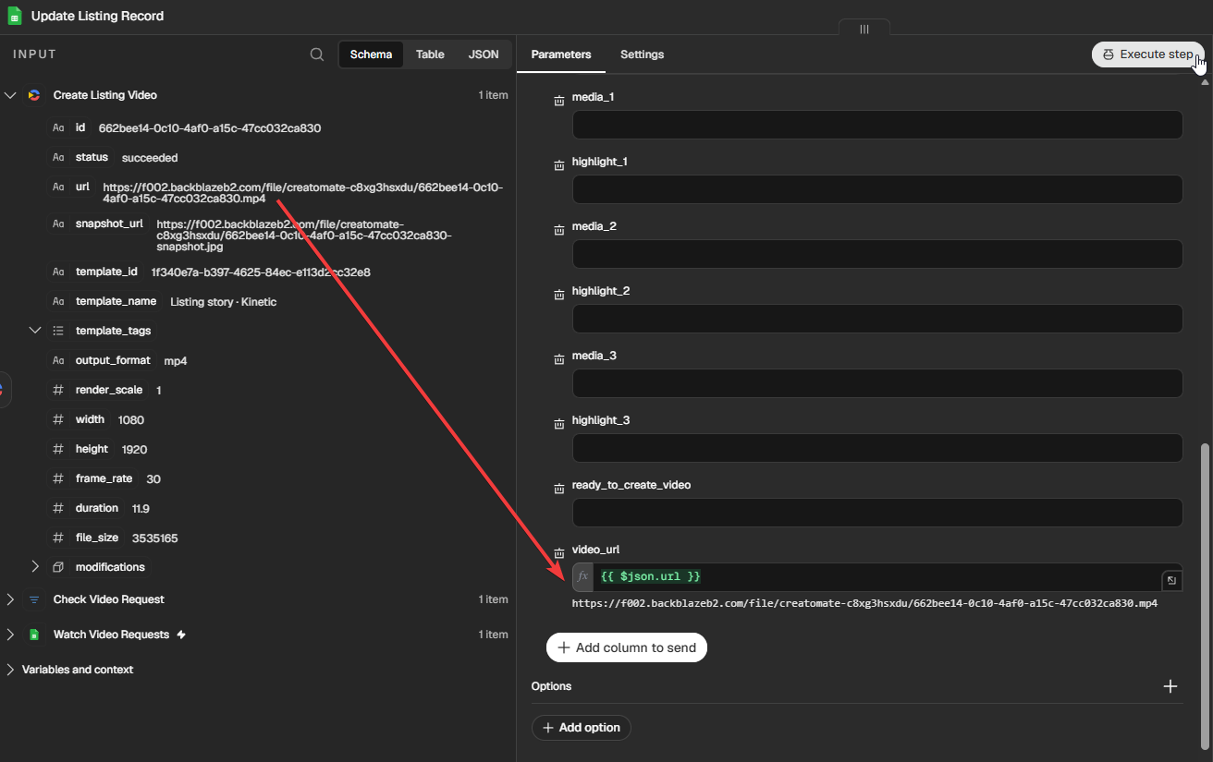Click the Parameters panel vertical scrollbar

pyautogui.click(x=1204, y=596)
